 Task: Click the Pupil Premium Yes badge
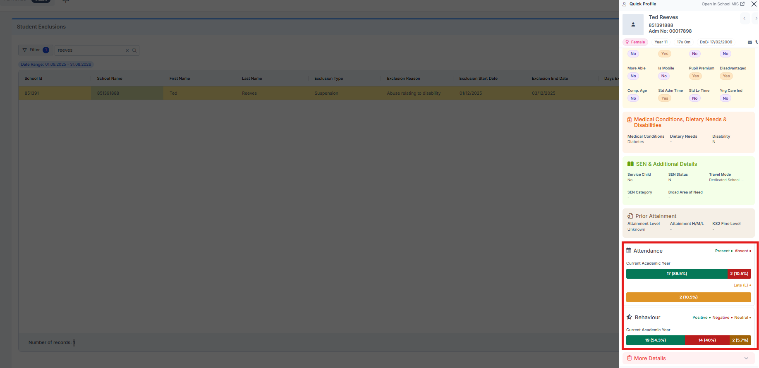point(695,76)
